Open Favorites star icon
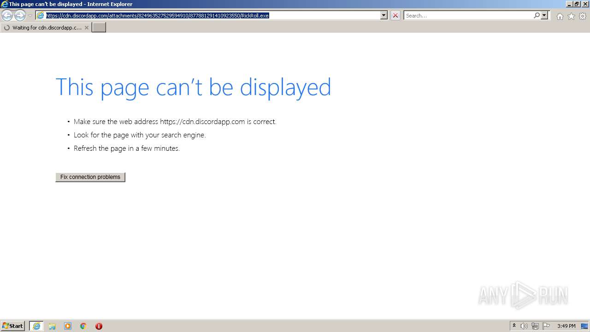 pos(571,16)
